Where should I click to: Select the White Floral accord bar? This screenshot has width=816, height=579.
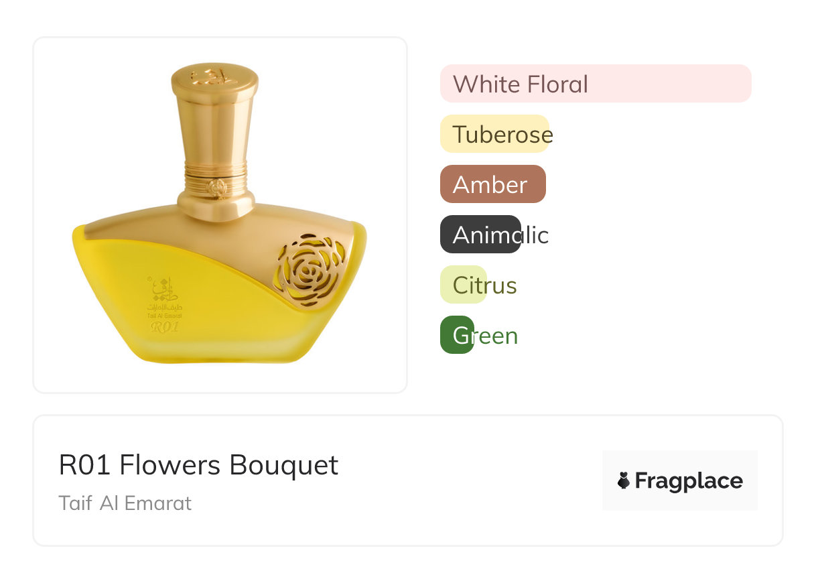pos(595,84)
